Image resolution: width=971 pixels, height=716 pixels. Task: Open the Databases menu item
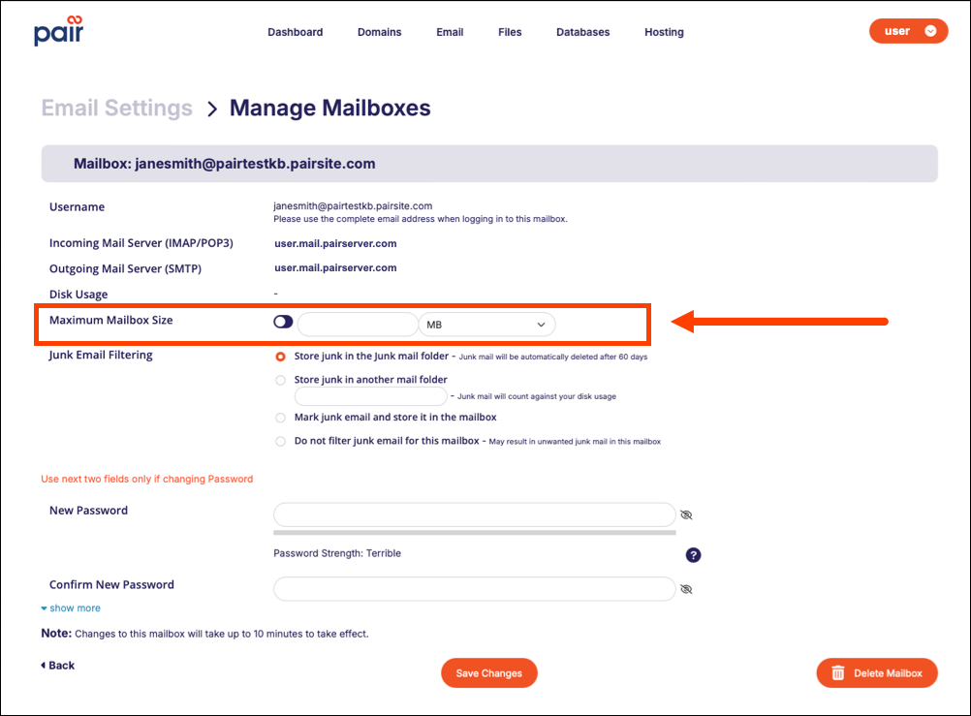(582, 32)
